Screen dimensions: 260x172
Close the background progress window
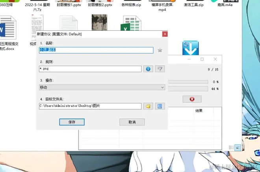tap(215, 59)
